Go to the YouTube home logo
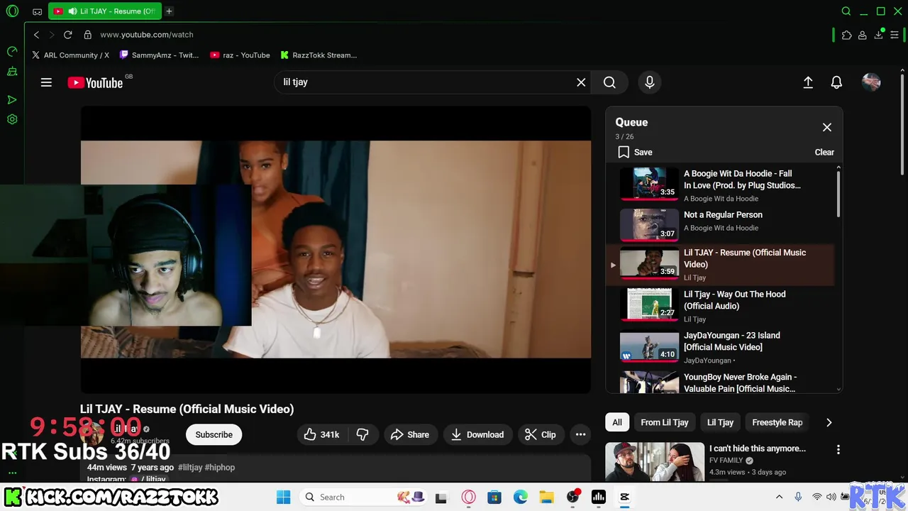The height and width of the screenshot is (511, 908). pos(96,83)
